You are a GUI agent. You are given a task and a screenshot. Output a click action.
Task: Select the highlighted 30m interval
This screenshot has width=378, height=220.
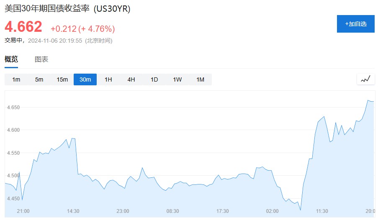pos(85,79)
